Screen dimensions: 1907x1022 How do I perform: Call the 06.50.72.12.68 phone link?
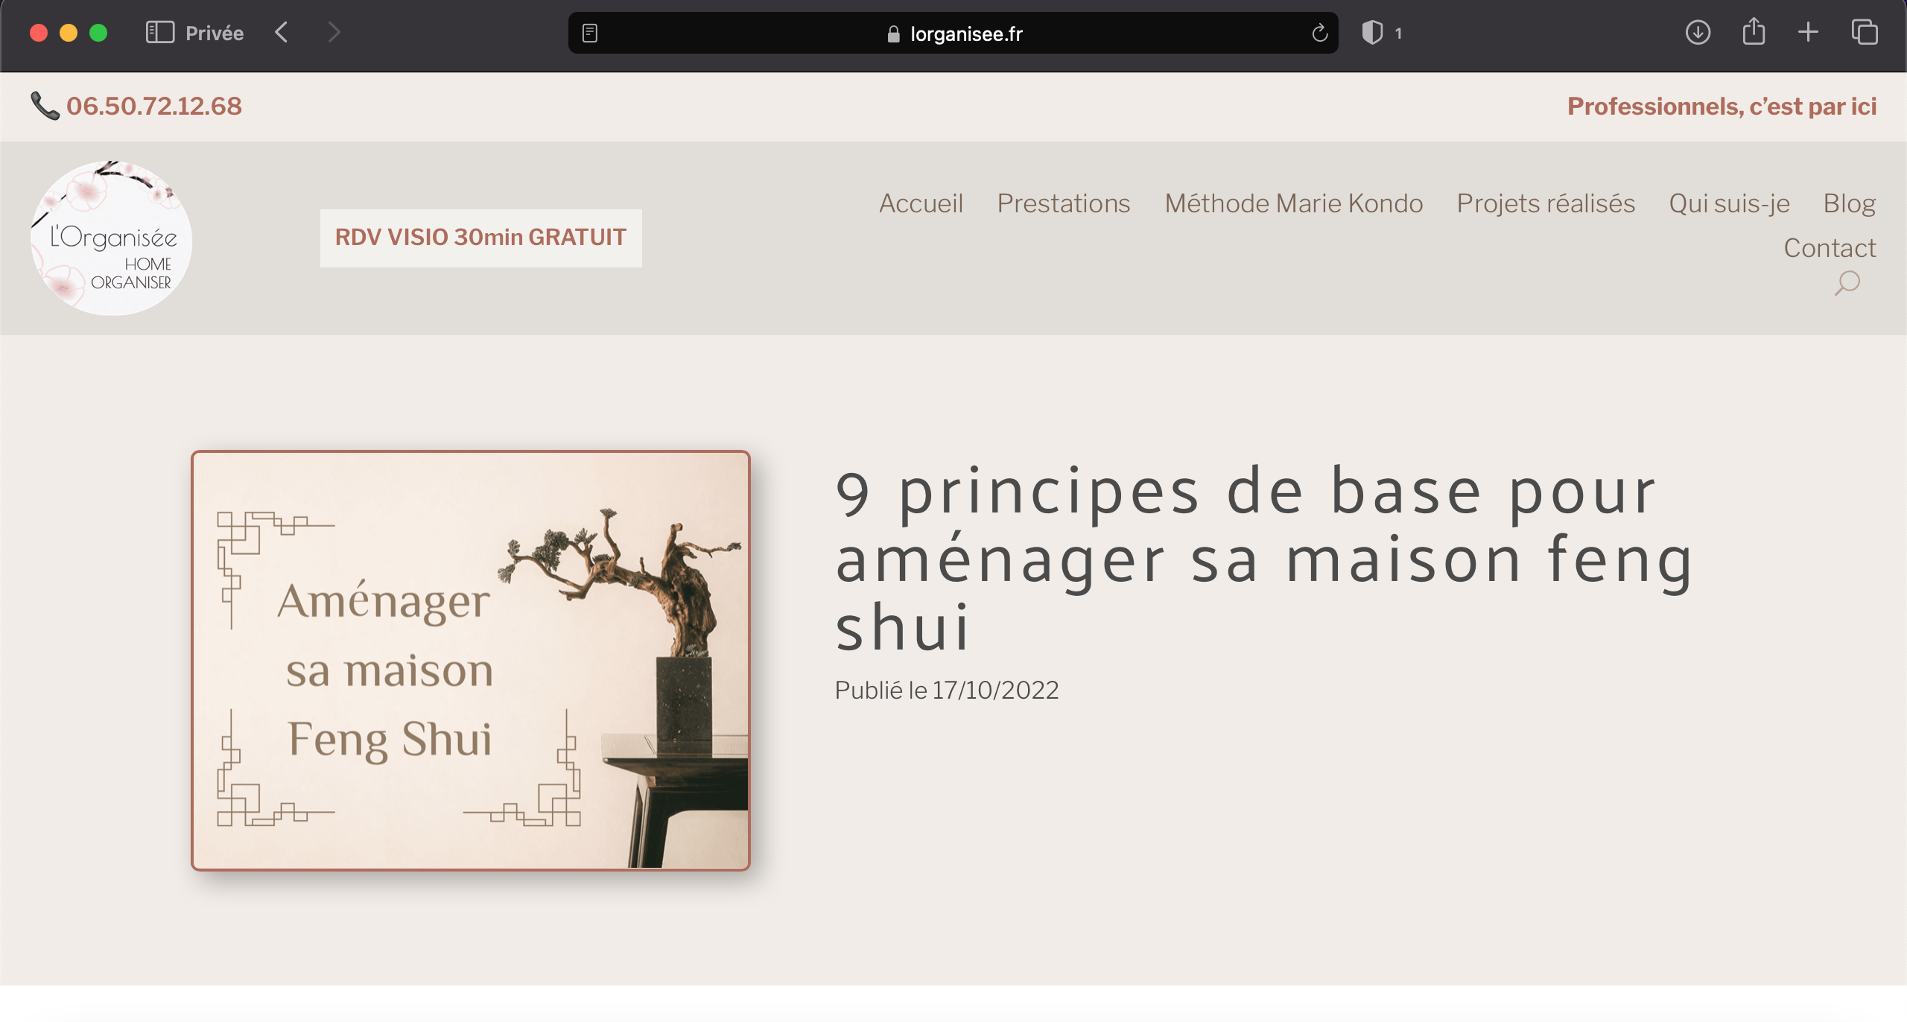pyautogui.click(x=154, y=106)
